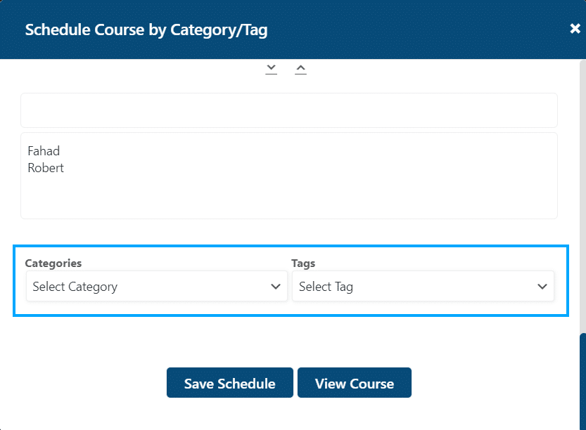
Task: Click the chevron in Categories dropdown
Action: (276, 287)
